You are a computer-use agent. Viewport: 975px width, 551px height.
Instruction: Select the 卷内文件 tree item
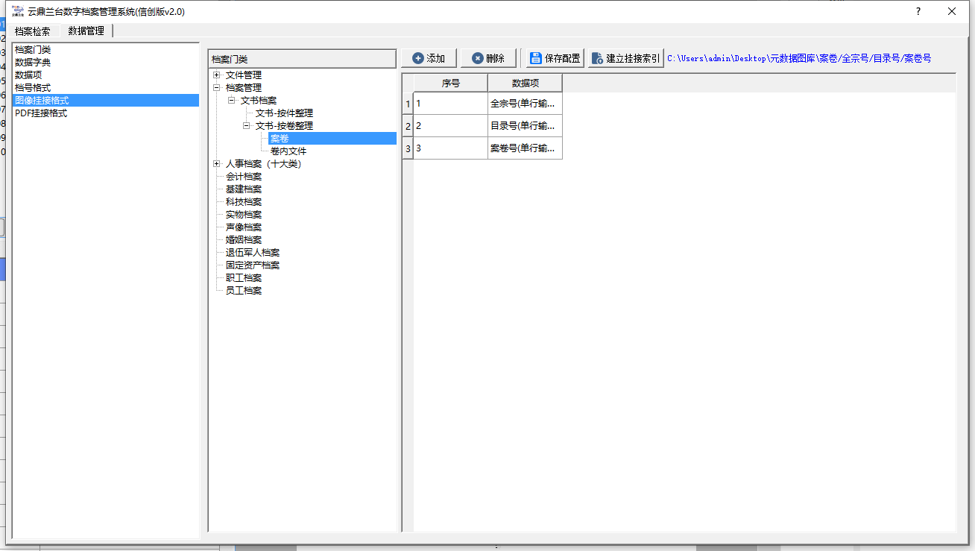point(288,151)
